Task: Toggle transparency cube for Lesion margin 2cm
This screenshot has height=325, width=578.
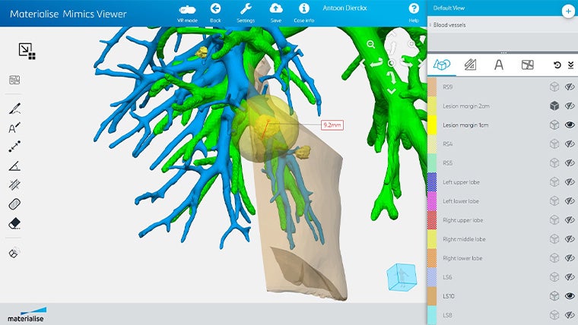Action: coord(554,106)
